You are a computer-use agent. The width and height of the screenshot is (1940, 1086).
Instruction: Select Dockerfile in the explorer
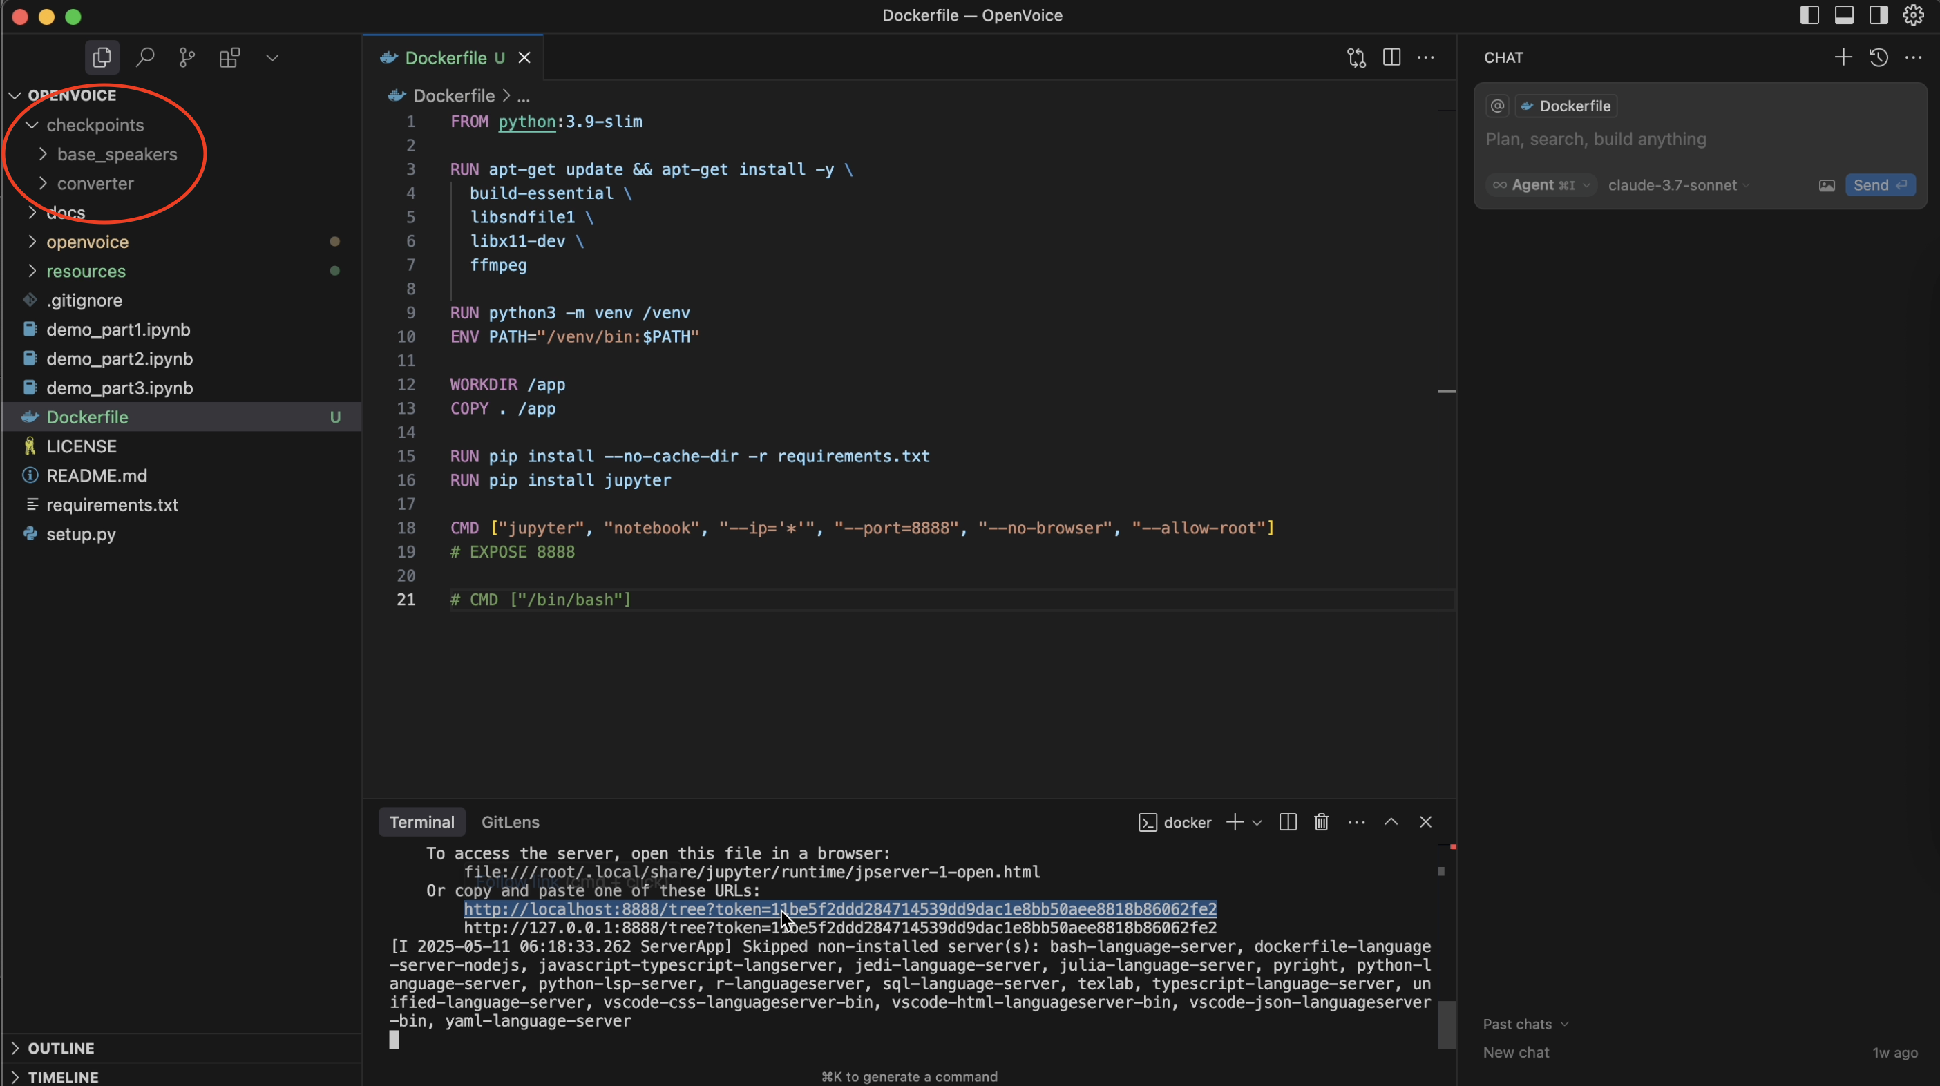point(182,417)
